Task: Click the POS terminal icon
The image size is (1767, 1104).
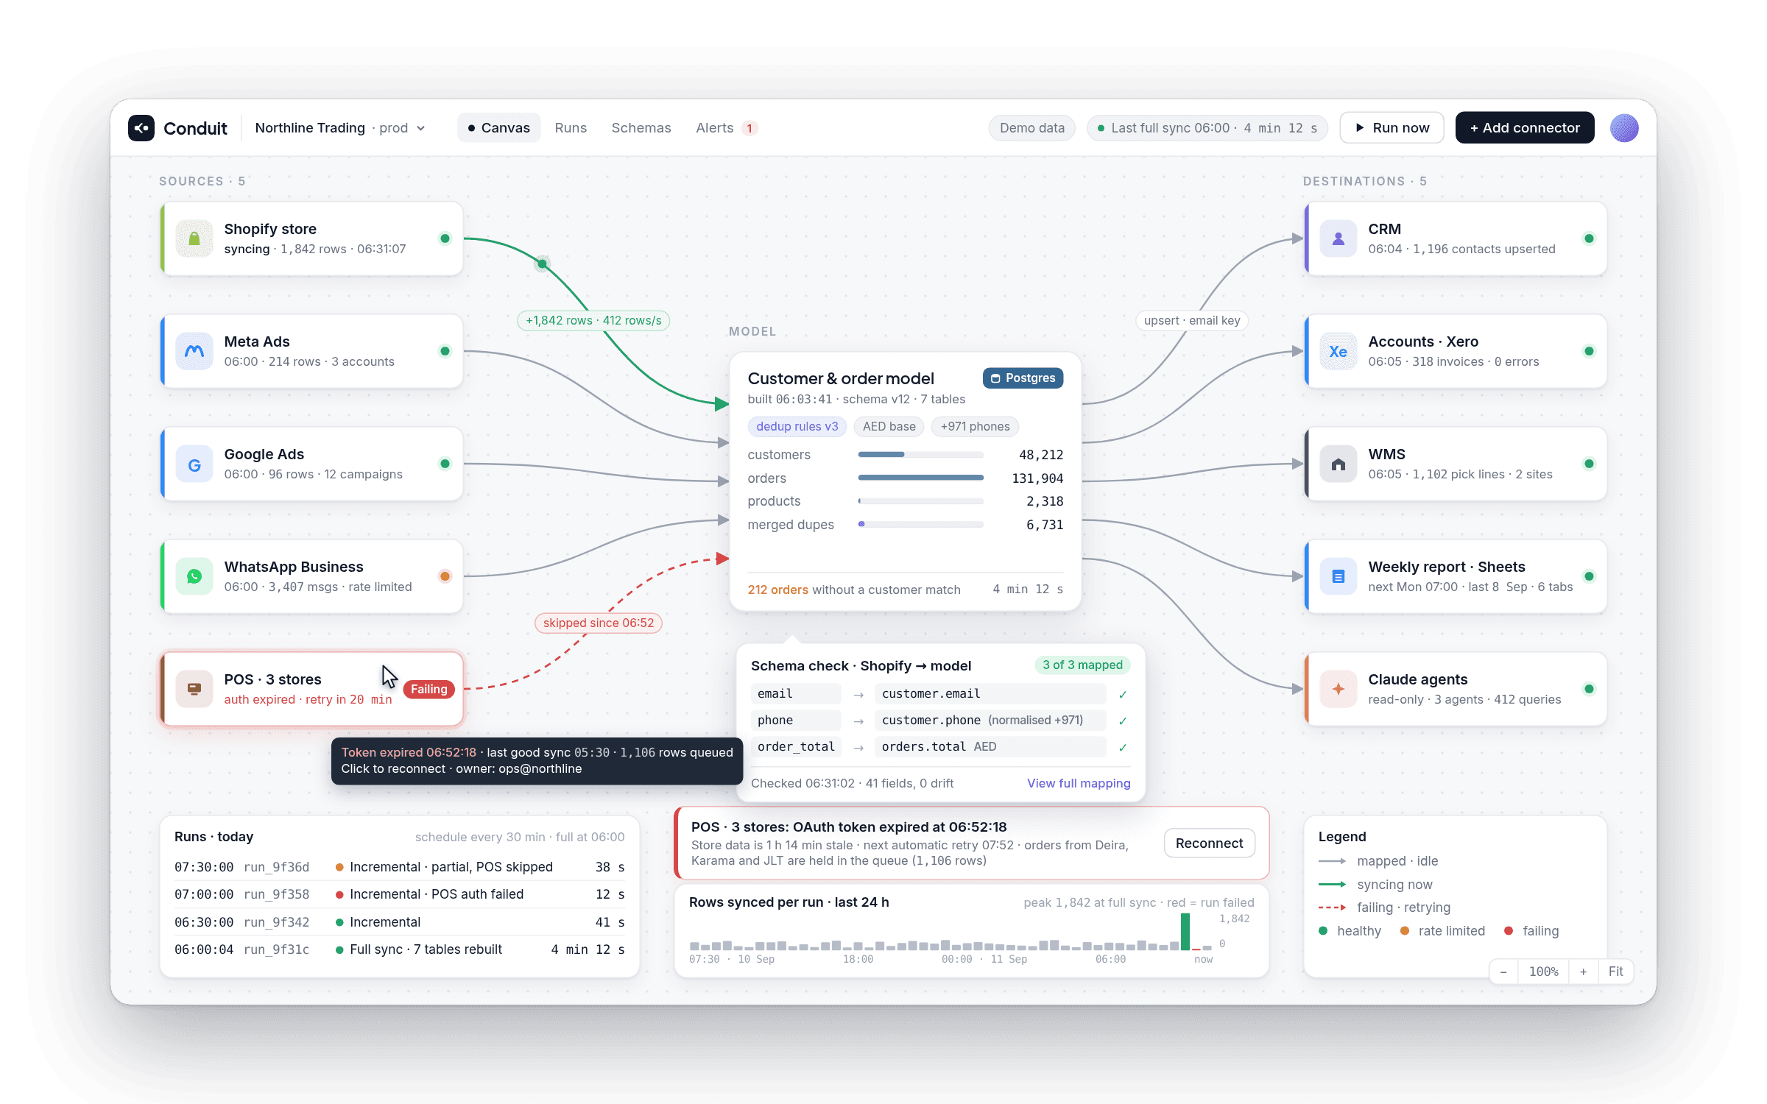Action: (x=194, y=689)
